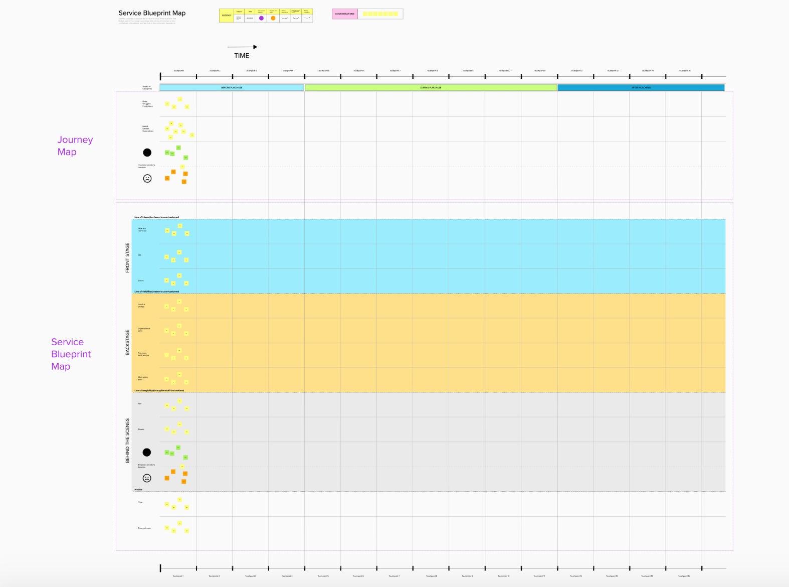Select sad face in Behind the Scenes section

(x=147, y=478)
